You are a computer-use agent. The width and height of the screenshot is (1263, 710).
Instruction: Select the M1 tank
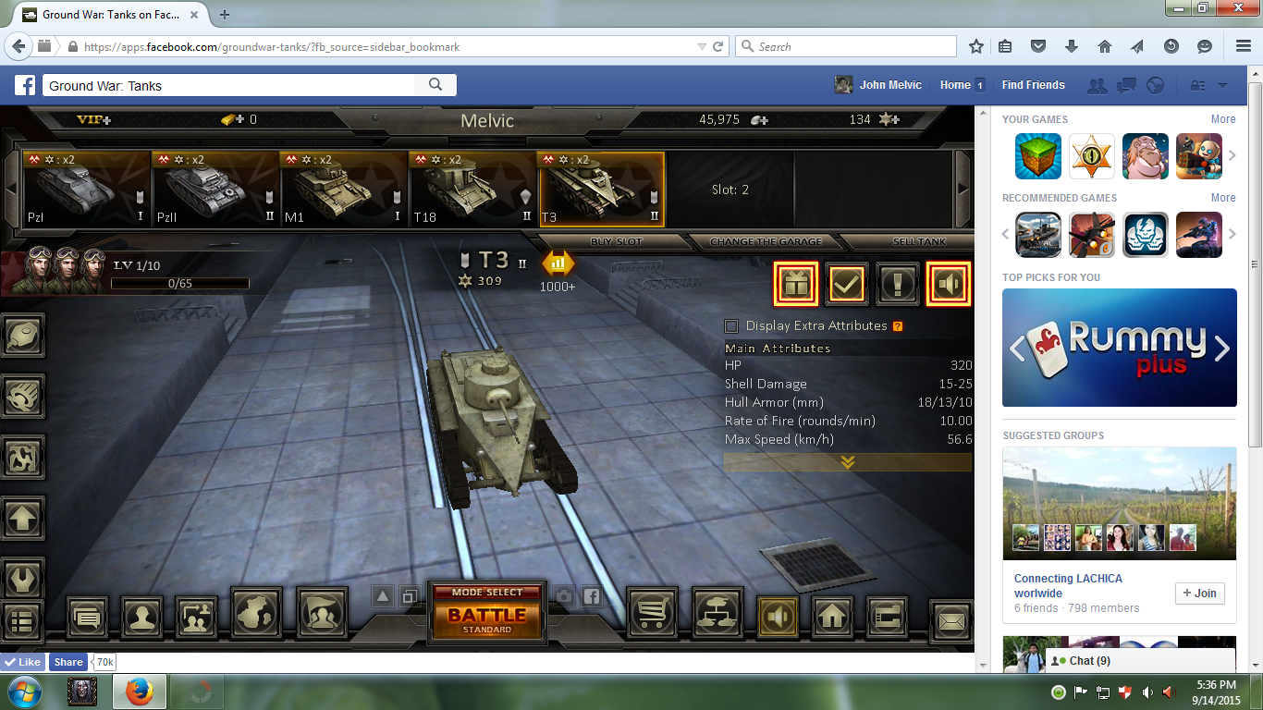343,190
